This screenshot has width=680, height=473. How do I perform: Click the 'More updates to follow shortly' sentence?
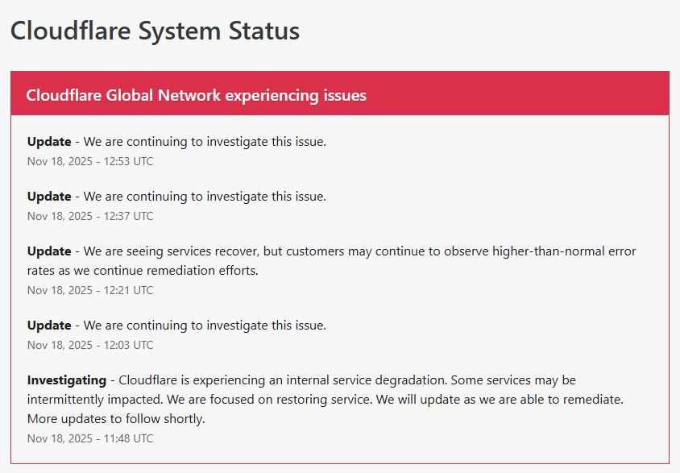coord(116,419)
